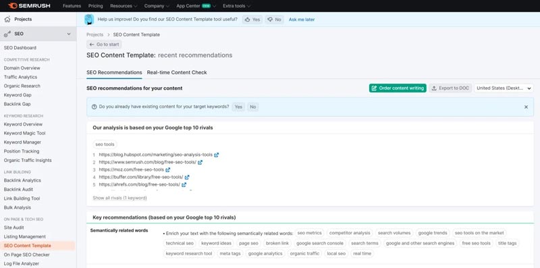Answer No to existing content question
This screenshot has height=268, width=540.
(252, 107)
